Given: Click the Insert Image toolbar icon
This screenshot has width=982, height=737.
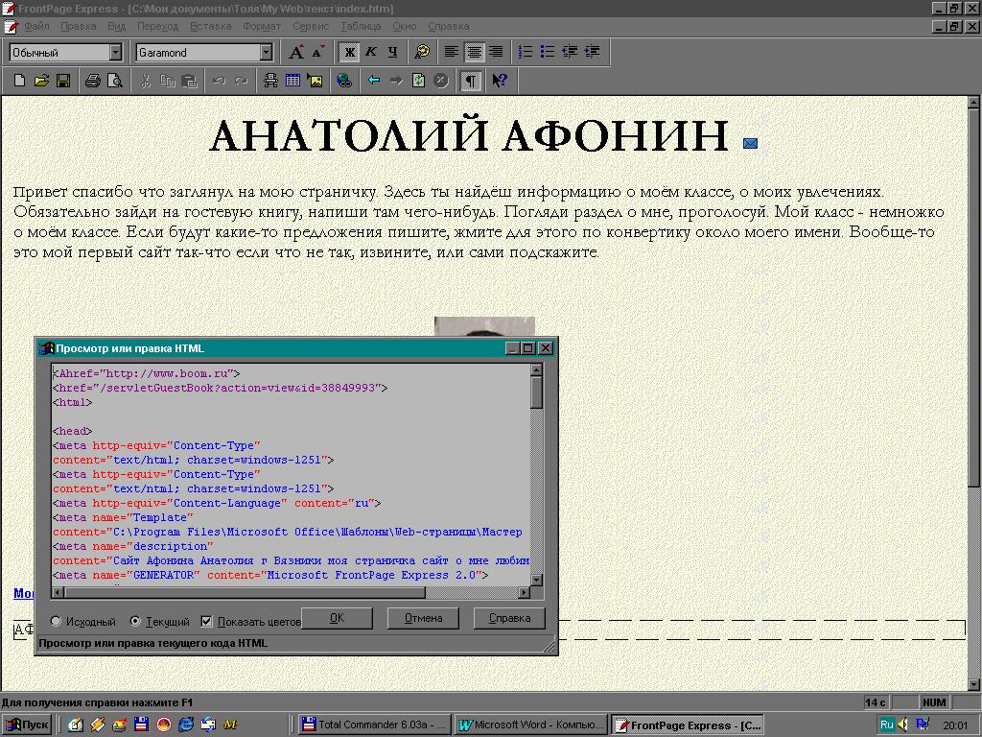Looking at the screenshot, I should pos(314,82).
